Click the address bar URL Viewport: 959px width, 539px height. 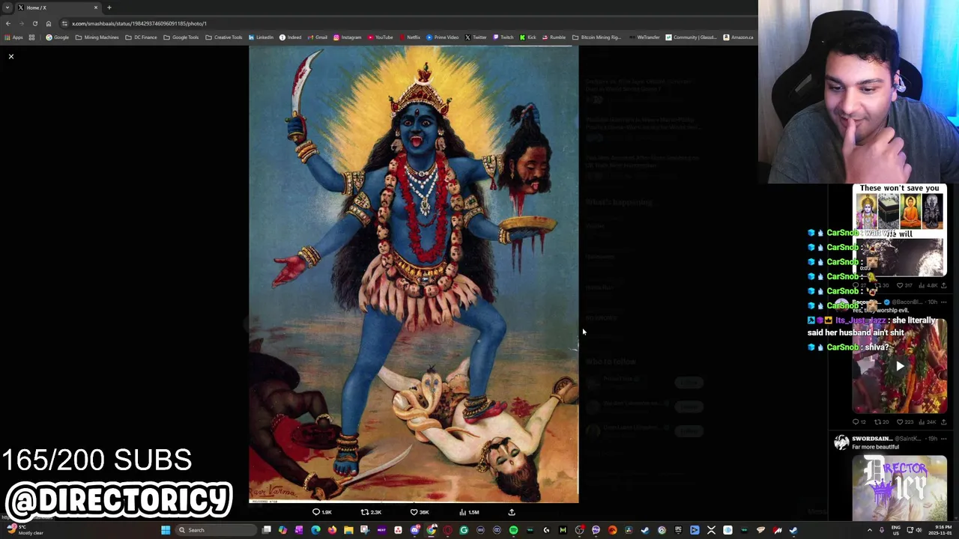pos(139,23)
